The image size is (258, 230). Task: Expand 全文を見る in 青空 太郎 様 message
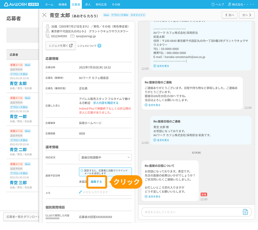161,140
